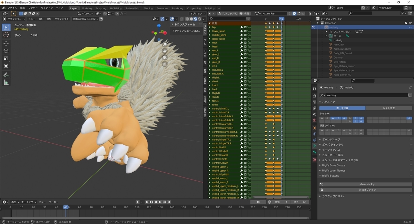Click the end frame 60 field
This screenshot has width=414, height=224.
point(300,202)
